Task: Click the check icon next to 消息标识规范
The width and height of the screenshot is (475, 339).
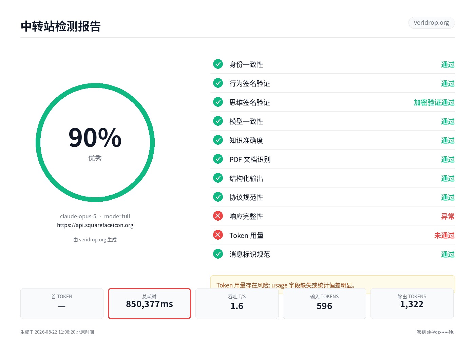Action: pyautogui.click(x=218, y=254)
